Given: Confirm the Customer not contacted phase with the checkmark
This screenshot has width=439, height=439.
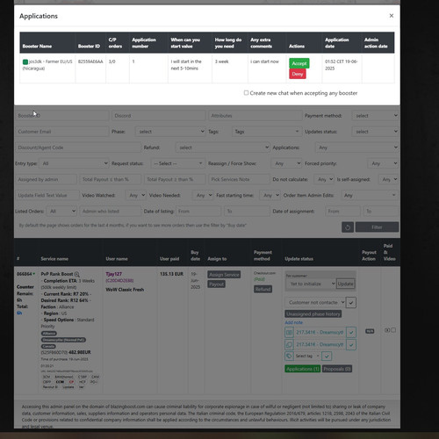Looking at the screenshot, I should pos(351,303).
